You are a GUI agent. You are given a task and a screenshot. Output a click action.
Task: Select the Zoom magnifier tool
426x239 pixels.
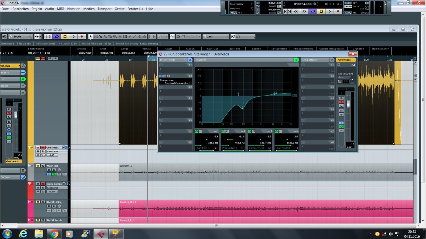pyautogui.click(x=115, y=37)
